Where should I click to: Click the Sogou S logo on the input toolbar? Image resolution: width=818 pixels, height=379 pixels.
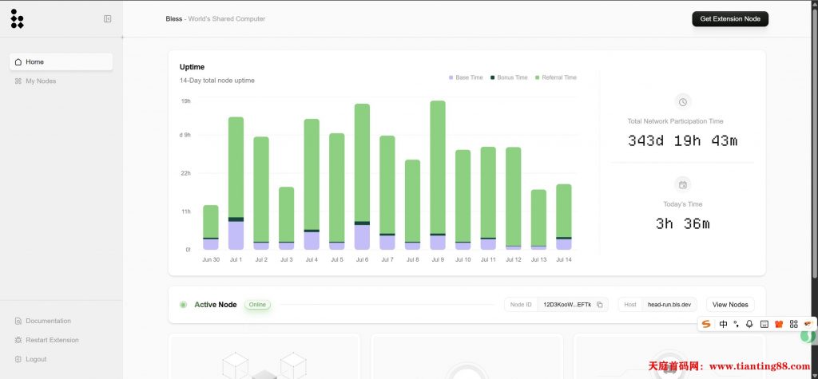[x=706, y=324]
